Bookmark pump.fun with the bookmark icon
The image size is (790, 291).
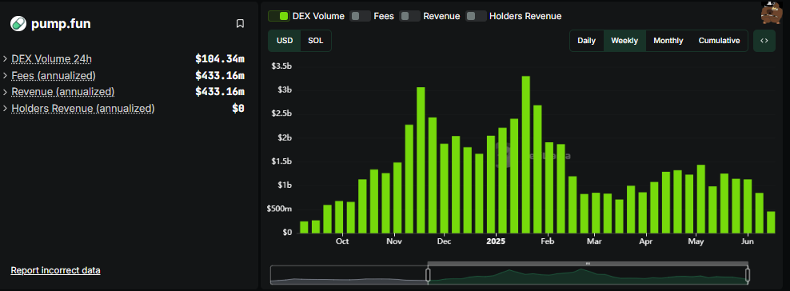[241, 24]
